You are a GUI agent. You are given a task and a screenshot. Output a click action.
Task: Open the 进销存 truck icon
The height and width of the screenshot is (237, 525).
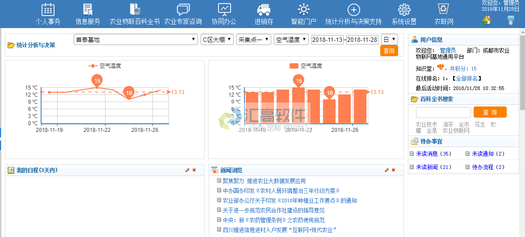264,10
